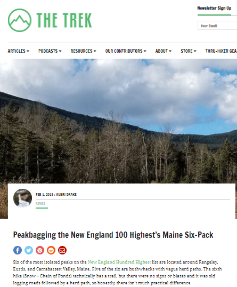Screen dimensions: 237x287
Task: Open the mountain hero image
Action: (118, 121)
